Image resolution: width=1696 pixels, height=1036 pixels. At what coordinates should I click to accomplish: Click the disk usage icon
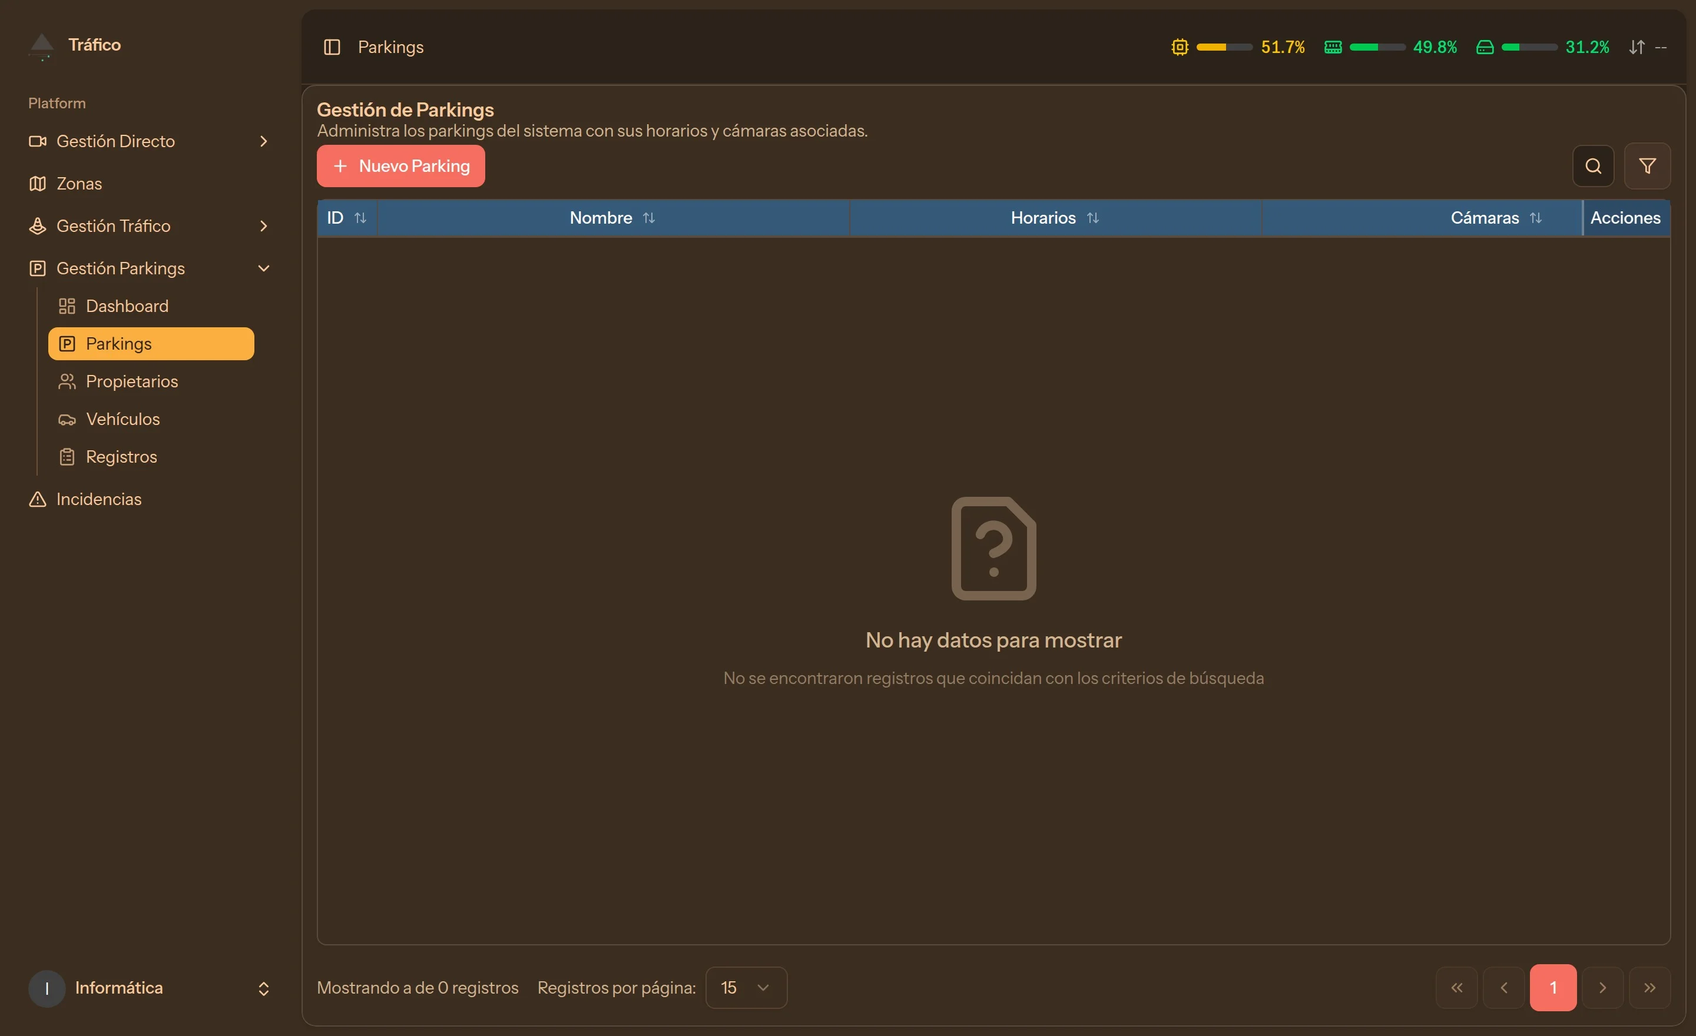click(1485, 47)
